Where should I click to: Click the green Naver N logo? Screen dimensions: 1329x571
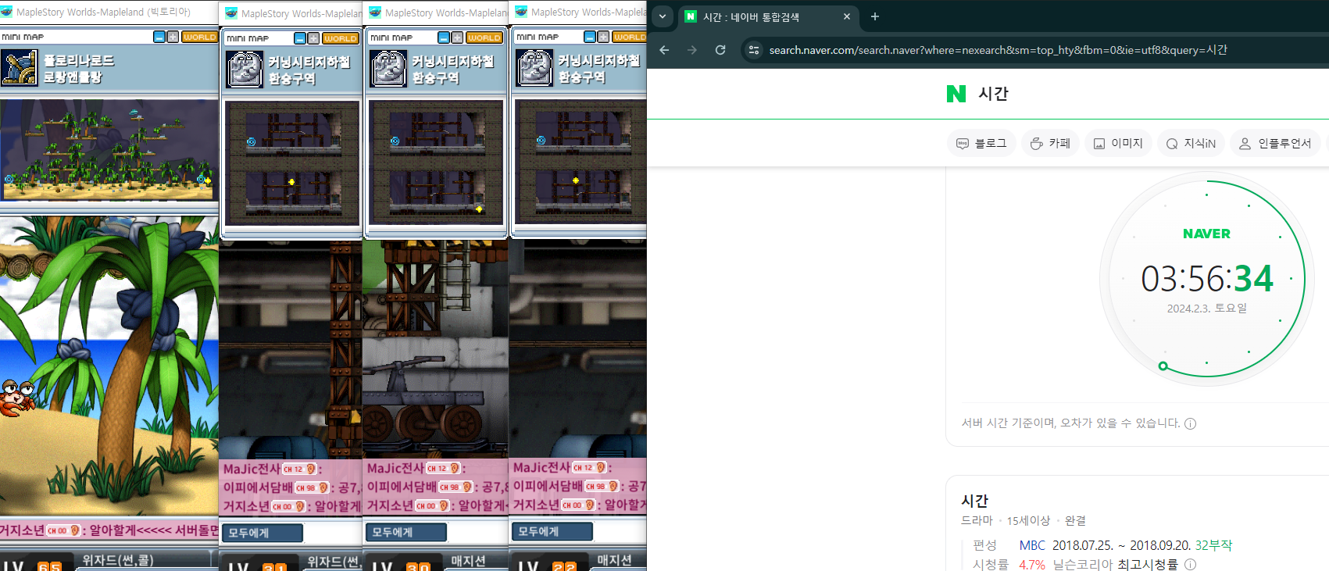(x=956, y=94)
